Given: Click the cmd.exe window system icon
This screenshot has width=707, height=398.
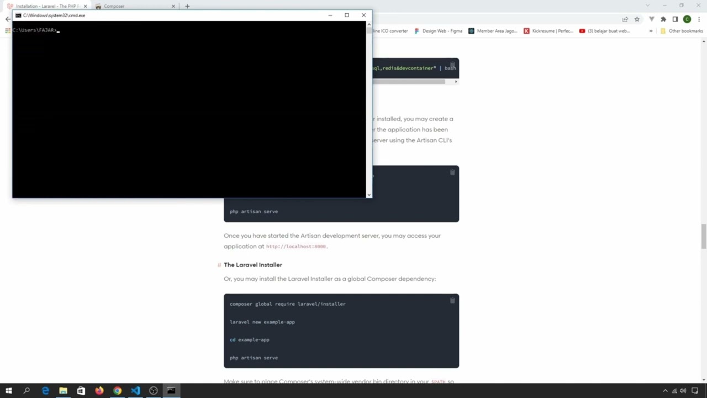Looking at the screenshot, I should [18, 15].
